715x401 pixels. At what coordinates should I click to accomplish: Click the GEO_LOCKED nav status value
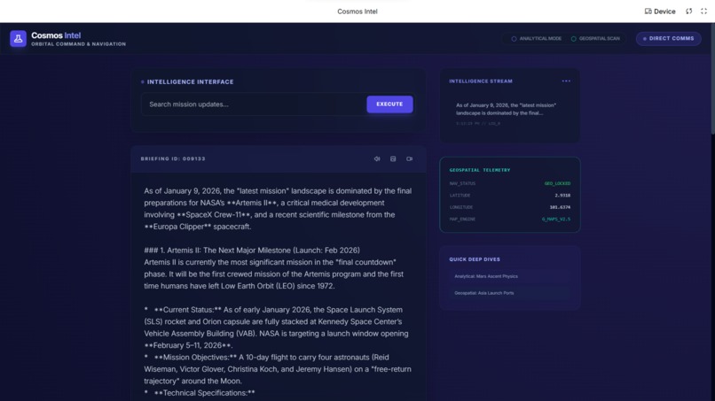point(557,183)
